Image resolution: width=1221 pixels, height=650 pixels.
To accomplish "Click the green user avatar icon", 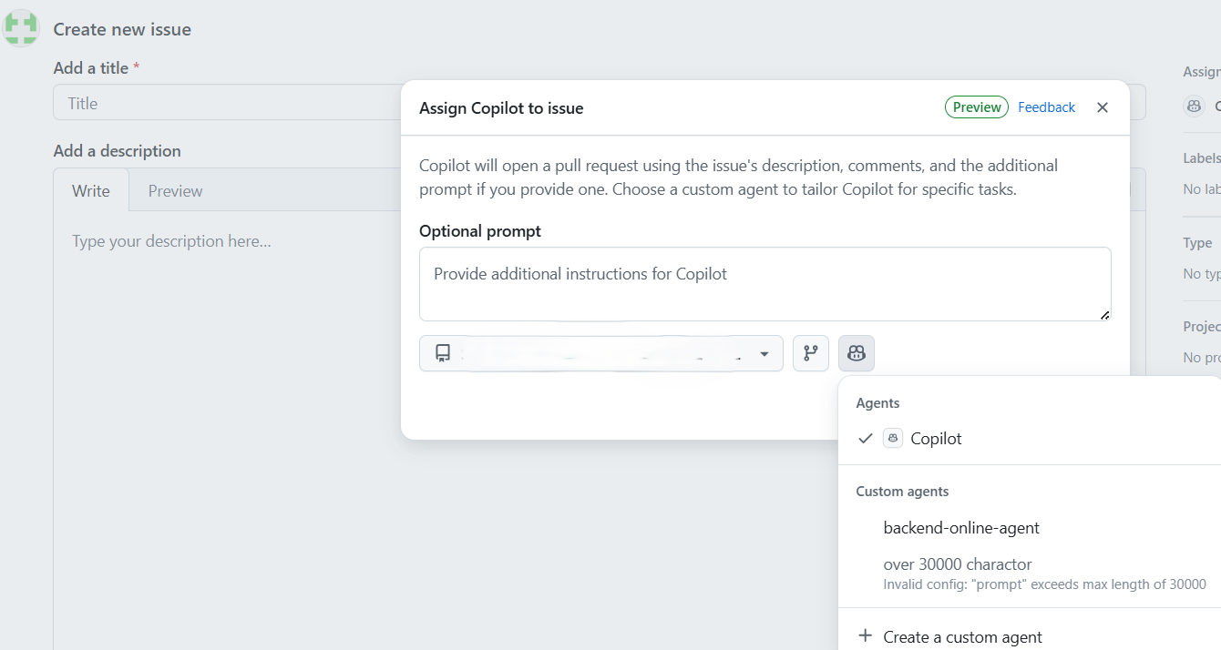I will (22, 28).
